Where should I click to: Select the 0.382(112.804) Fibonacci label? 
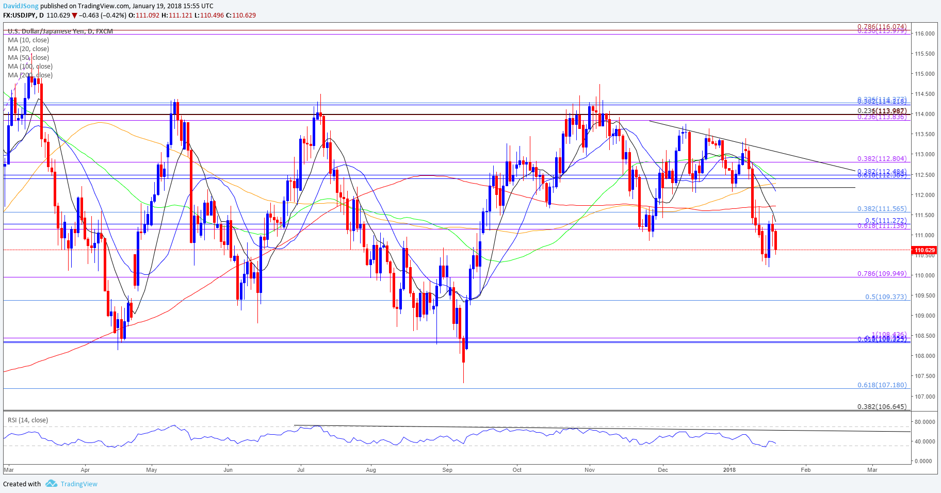coord(882,159)
